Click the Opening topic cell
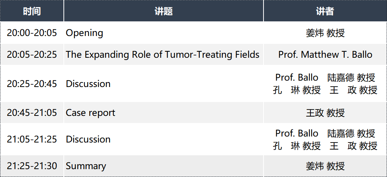387x177 pixels. (164, 33)
